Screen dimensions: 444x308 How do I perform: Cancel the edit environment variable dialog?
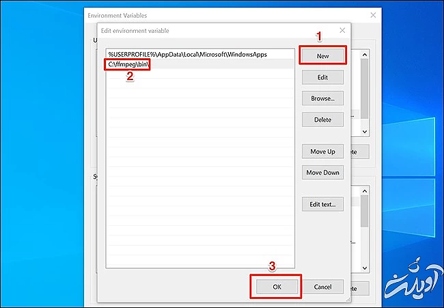[322, 286]
